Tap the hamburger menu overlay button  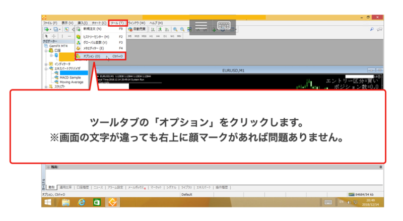201,26
